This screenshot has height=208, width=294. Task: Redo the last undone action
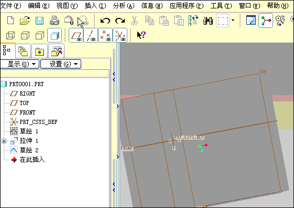(x=120, y=20)
